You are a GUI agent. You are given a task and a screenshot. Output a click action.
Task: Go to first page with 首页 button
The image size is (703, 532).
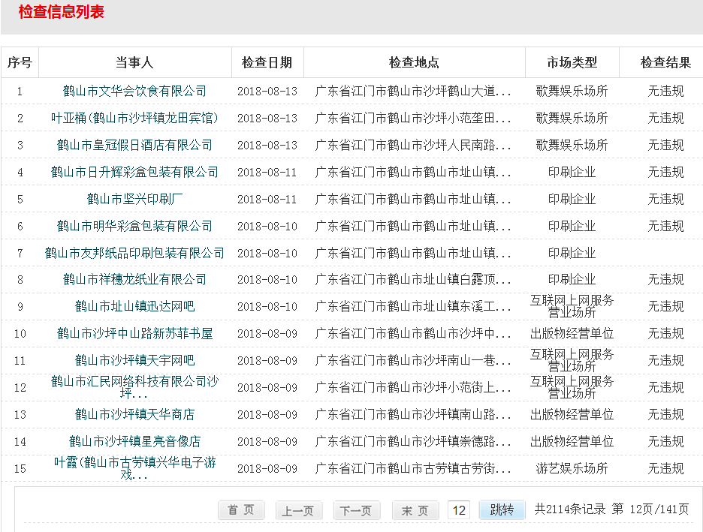click(241, 510)
